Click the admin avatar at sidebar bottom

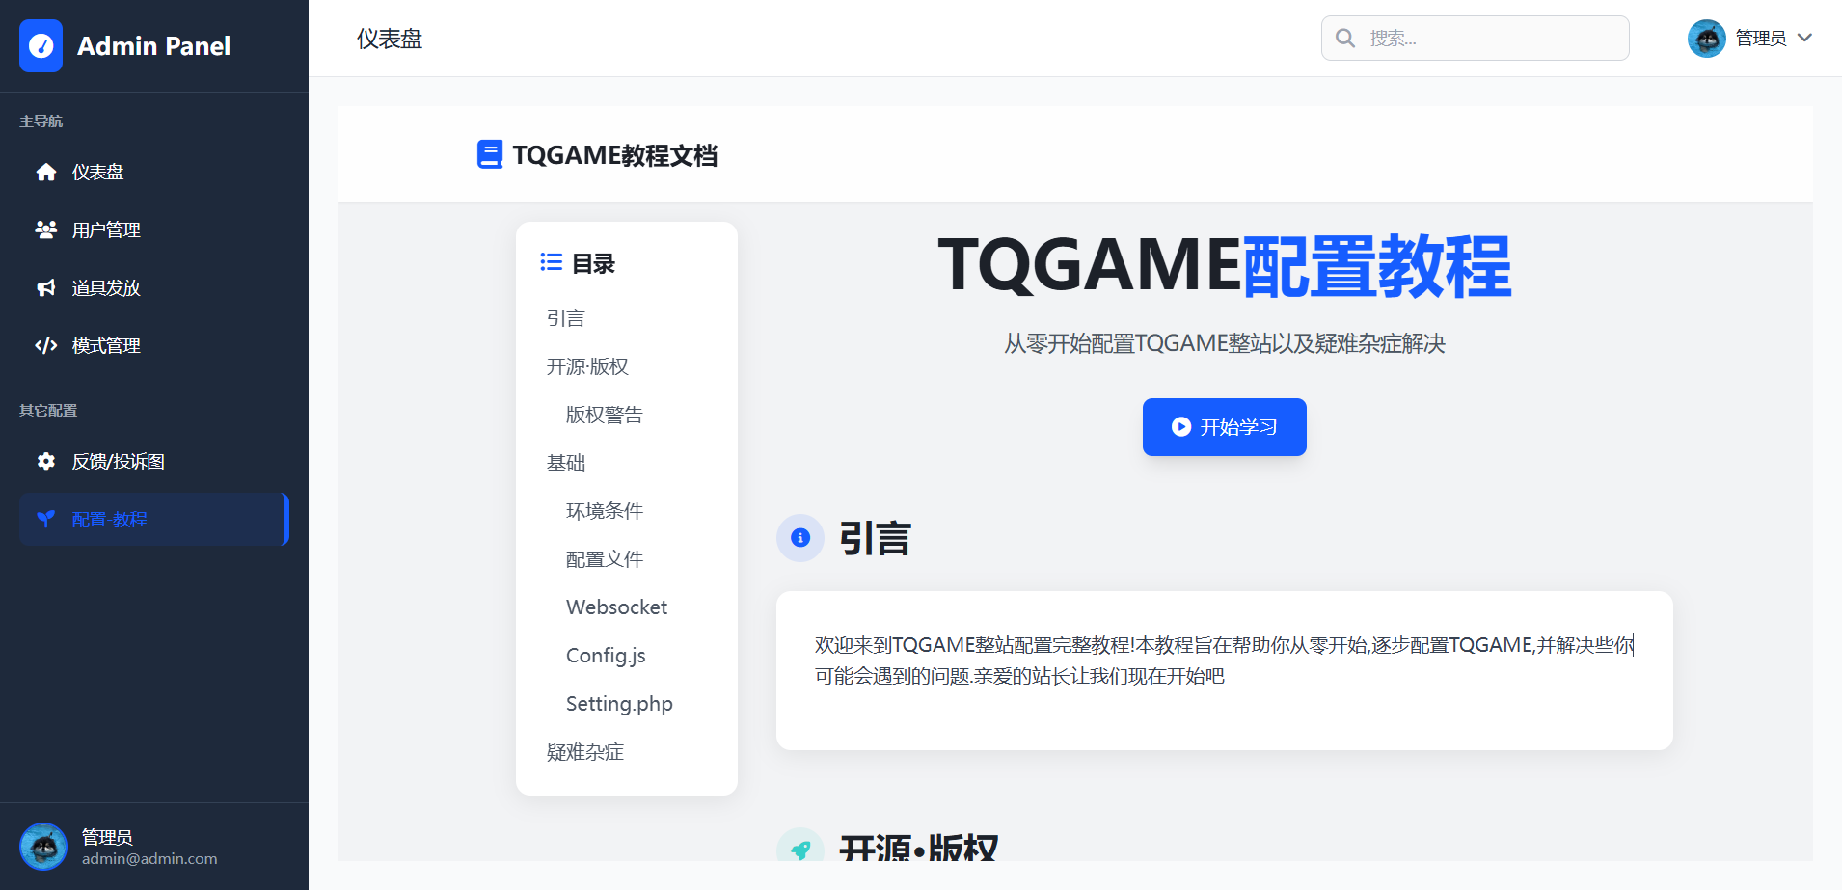[43, 846]
